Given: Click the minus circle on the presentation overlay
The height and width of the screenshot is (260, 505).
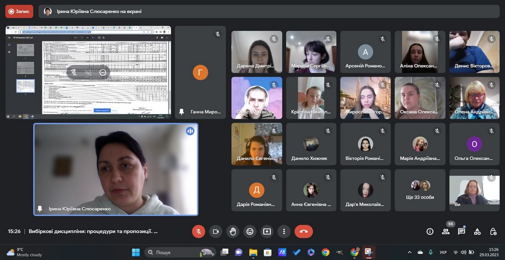Looking at the screenshot, I should point(103,73).
